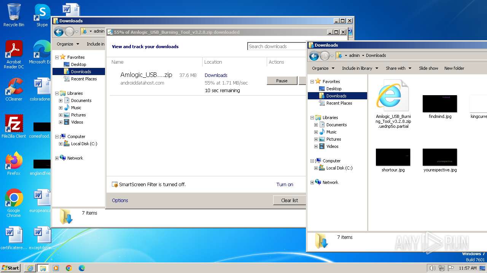Screen dimensions: 487x273
Task: Click the Action Center flag tray icon
Action: coord(450,268)
